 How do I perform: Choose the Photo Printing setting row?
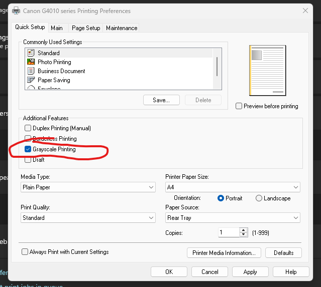(119, 62)
